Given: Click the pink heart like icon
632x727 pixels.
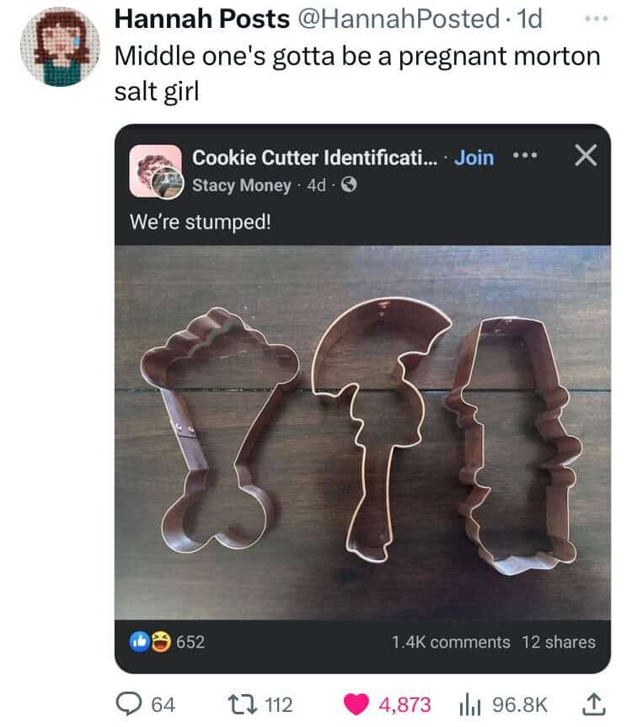Looking at the screenshot, I should pyautogui.click(x=356, y=704).
